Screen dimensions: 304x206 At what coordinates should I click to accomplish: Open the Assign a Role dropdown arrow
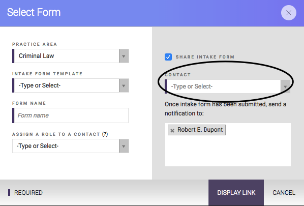coord(124,146)
